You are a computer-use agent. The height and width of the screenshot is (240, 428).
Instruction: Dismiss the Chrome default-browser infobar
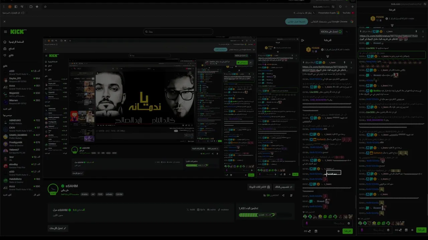pos(4,21)
